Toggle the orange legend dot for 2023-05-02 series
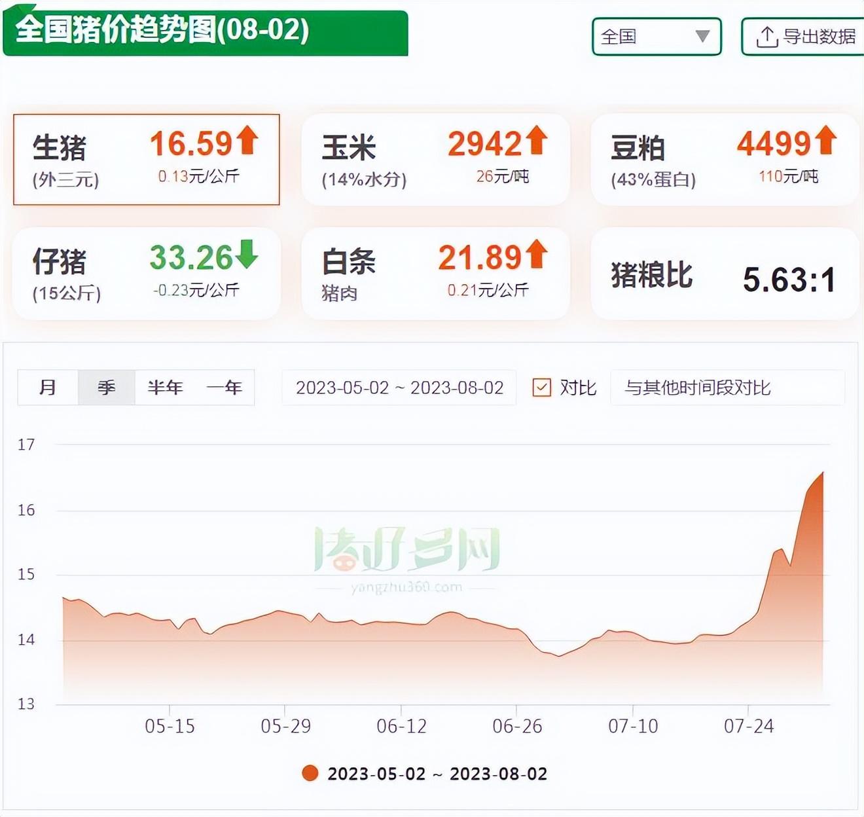864x817 pixels. click(310, 773)
